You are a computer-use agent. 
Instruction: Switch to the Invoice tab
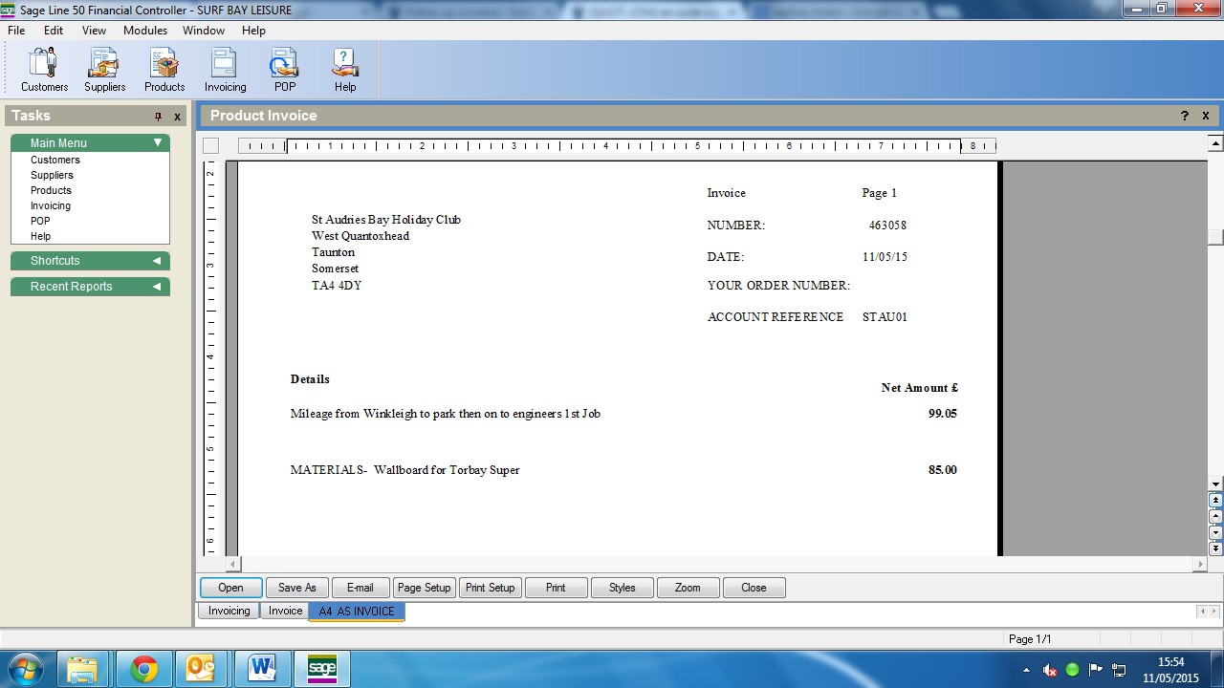(x=285, y=612)
